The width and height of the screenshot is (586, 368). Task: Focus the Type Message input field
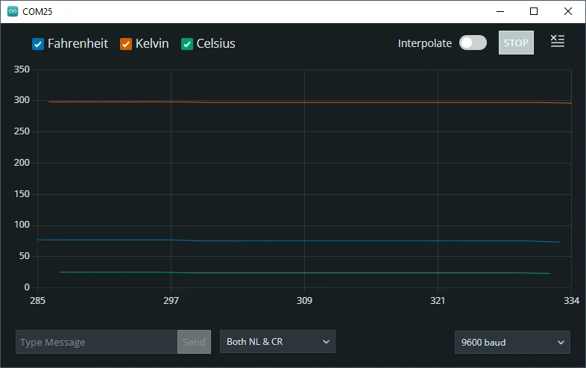click(96, 342)
